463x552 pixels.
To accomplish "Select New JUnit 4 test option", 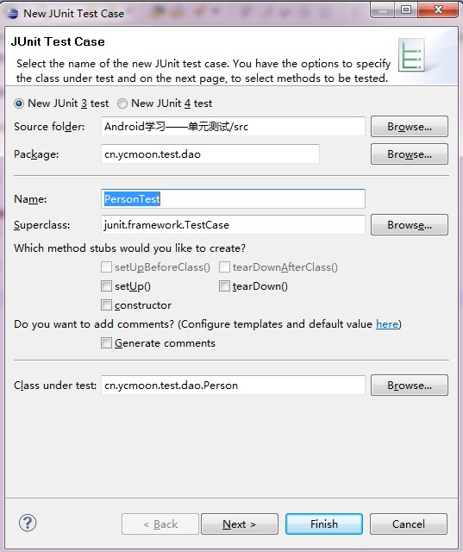I will click(x=122, y=103).
